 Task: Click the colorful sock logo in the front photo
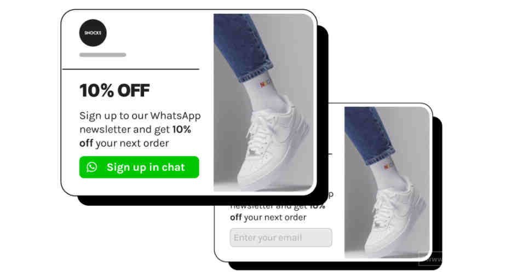coord(264,84)
